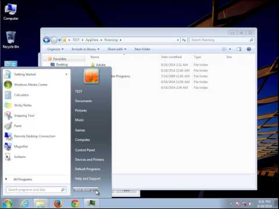
Task: Toggle the preview pane
Action: point(239,49)
